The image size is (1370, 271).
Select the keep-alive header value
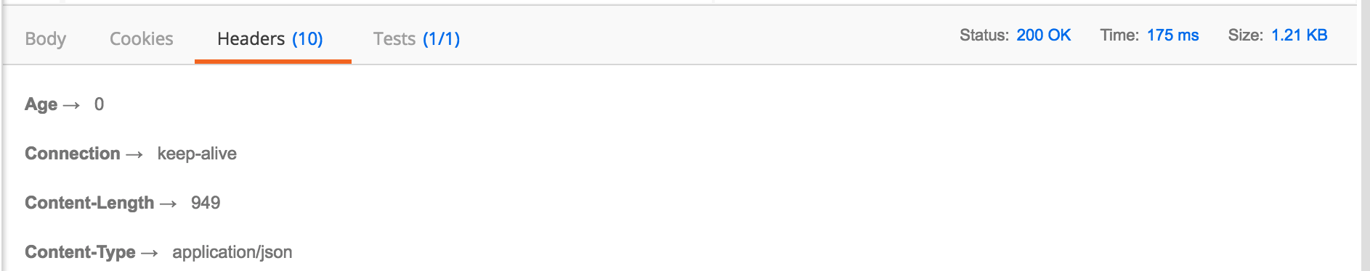(197, 154)
